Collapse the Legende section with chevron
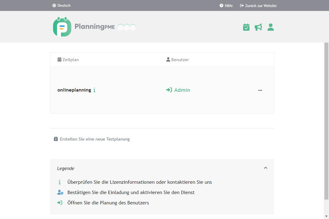The width and height of the screenshot is (329, 219). coord(265,168)
